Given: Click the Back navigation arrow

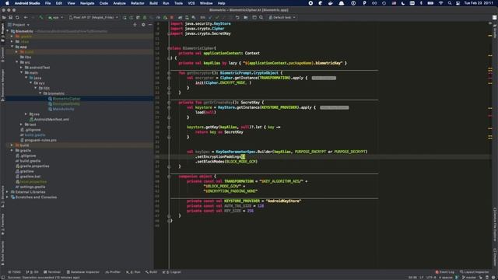Looking at the screenshot, I should 26,17.
